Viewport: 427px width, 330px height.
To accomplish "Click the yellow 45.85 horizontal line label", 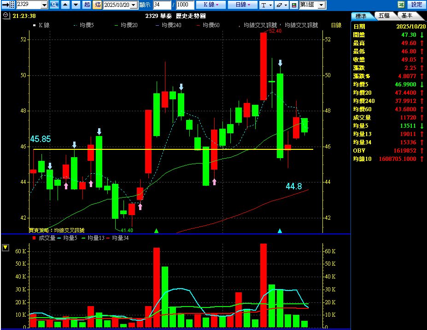I will [40, 139].
